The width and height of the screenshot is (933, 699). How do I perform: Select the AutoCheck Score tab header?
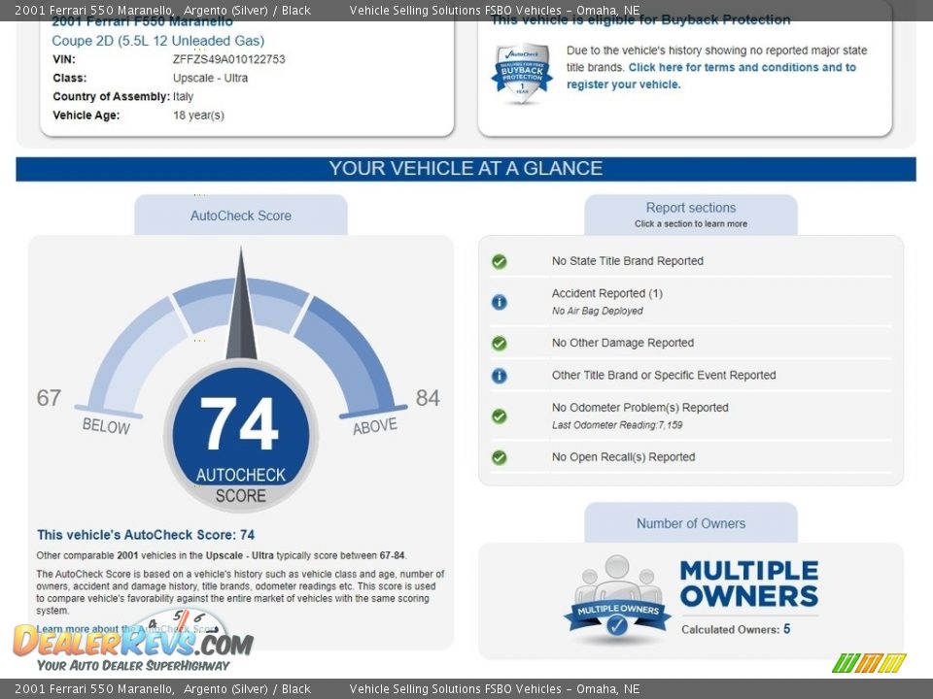click(x=241, y=216)
